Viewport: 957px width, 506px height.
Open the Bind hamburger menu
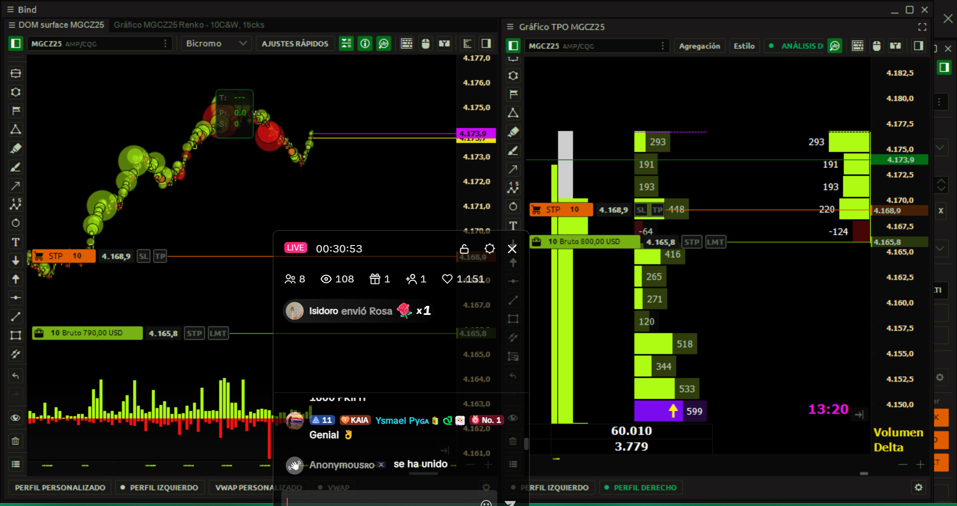(x=10, y=9)
